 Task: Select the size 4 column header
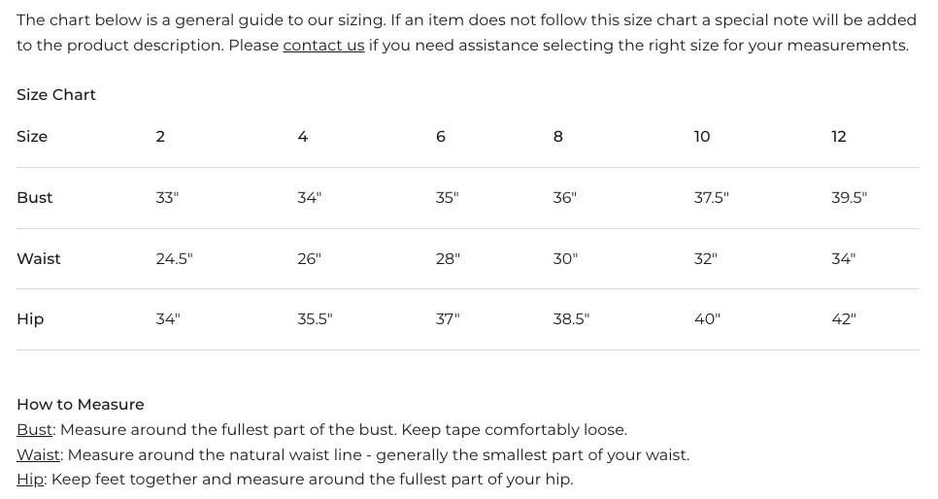pyautogui.click(x=303, y=137)
